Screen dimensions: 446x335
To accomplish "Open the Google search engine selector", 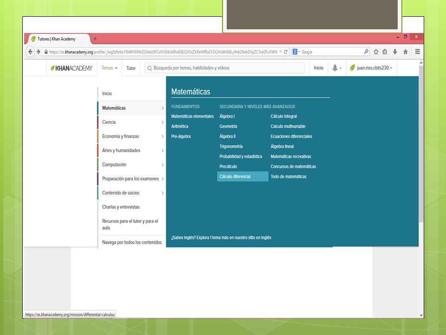I will pos(296,52).
